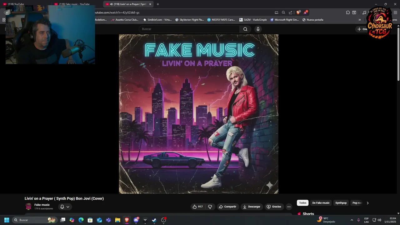
Task: Open Nueva pestaña bookmark
Action: 313,20
